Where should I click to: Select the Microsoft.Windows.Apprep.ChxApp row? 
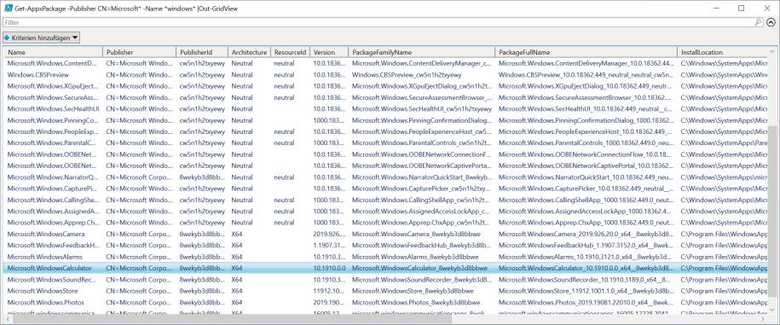386,223
